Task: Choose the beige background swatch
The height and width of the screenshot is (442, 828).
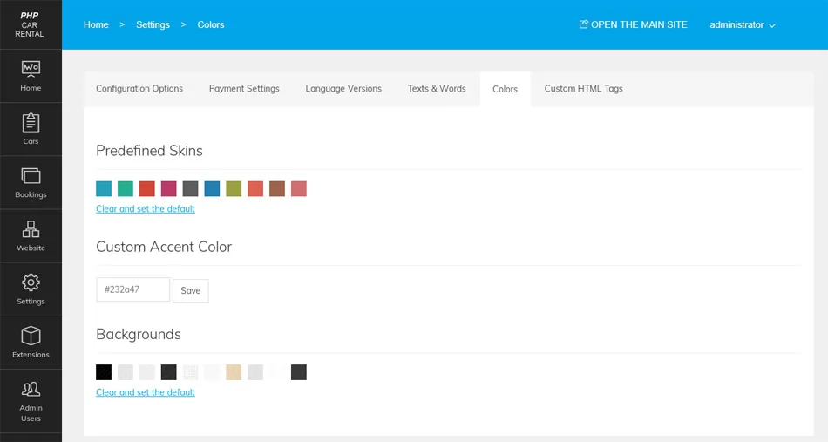Action: pos(234,372)
